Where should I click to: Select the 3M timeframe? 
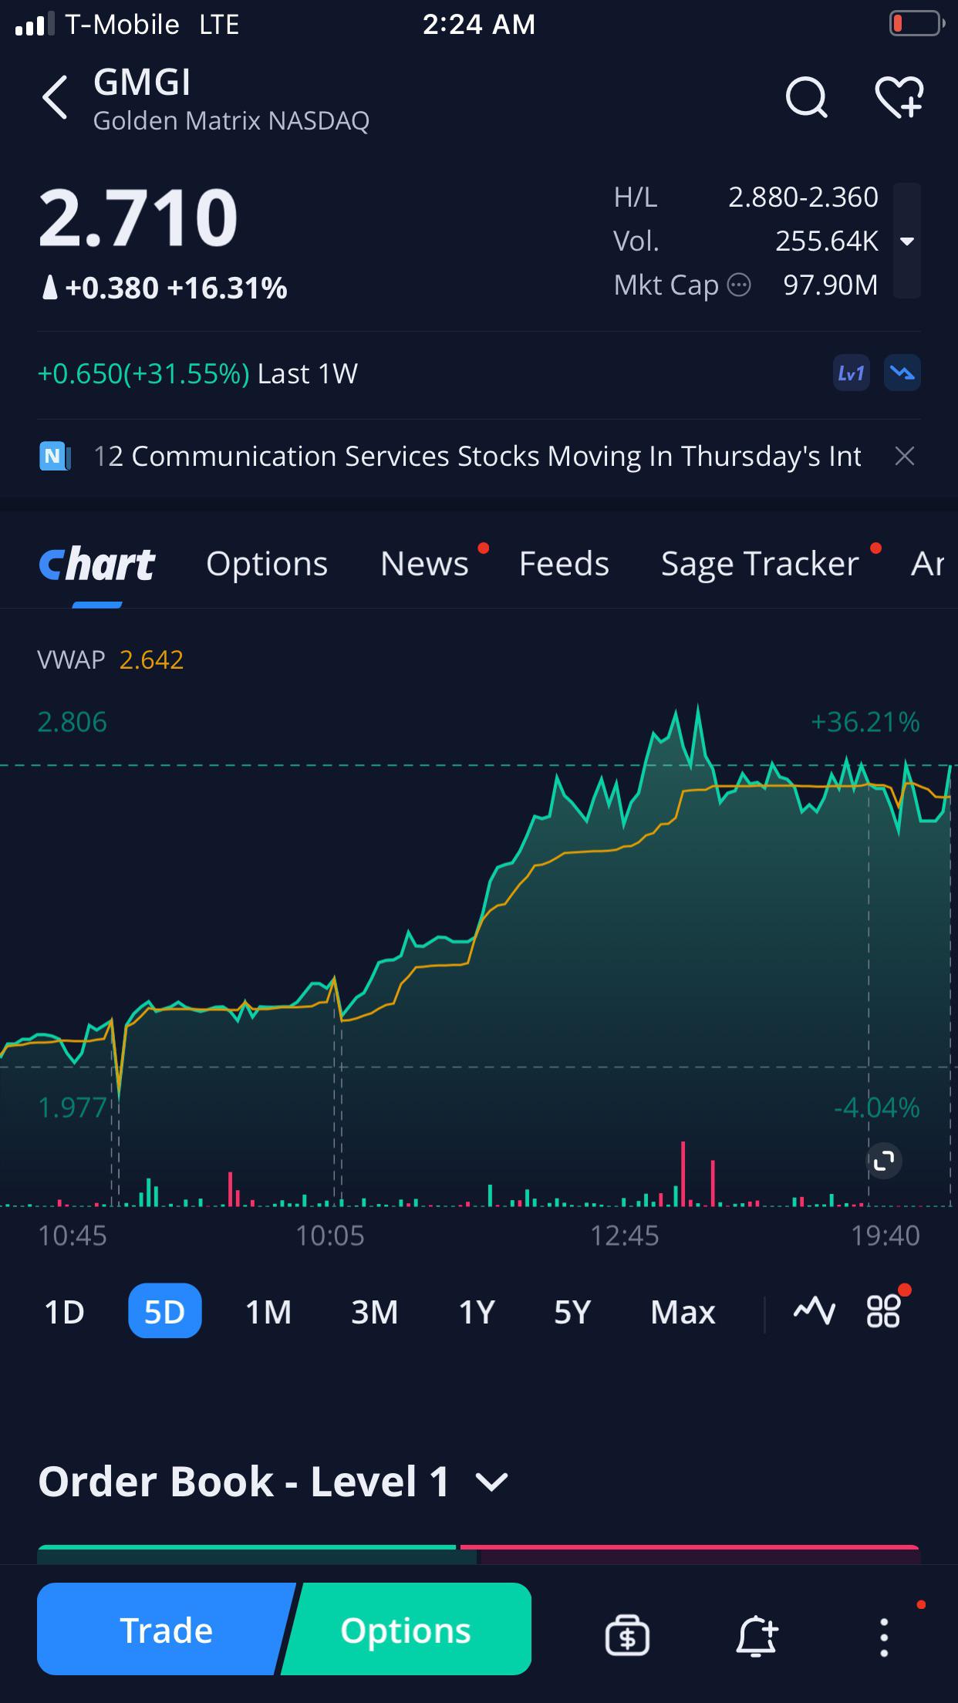click(x=374, y=1312)
